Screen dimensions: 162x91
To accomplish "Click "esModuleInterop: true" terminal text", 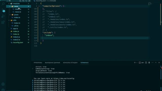I will pyautogui.click(x=45, y=69).
